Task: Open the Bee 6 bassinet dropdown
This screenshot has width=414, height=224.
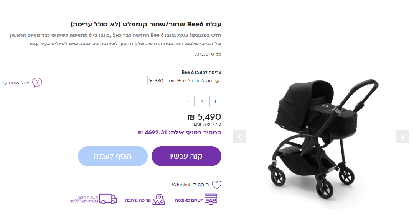Action: [x=184, y=81]
